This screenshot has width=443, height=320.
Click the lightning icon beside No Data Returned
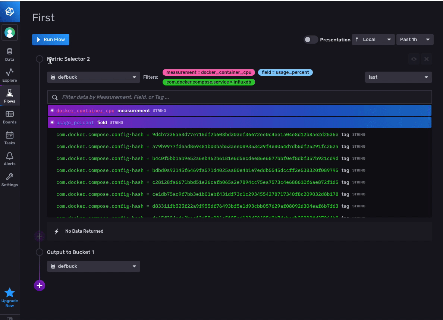[x=56, y=231]
